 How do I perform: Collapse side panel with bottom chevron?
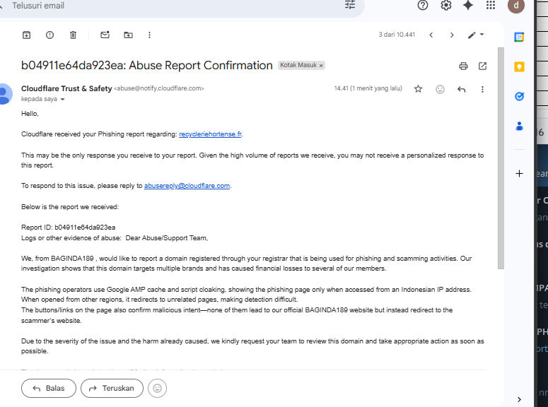click(x=519, y=399)
